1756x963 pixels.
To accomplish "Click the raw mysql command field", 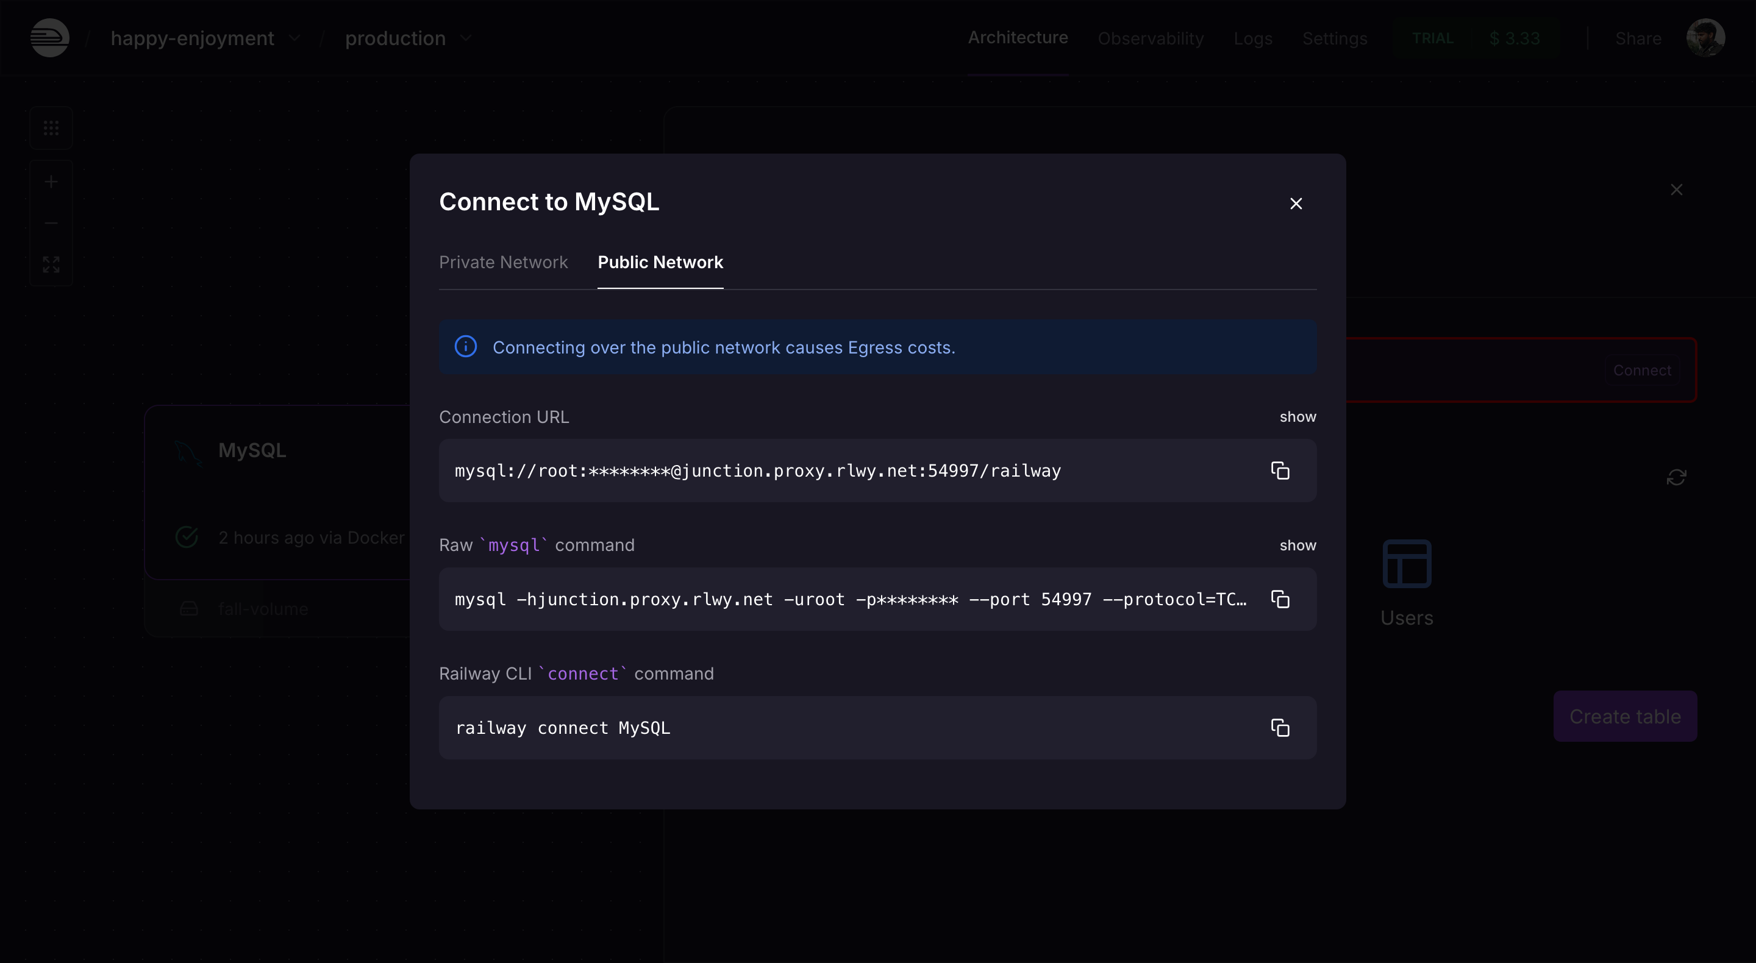I will click(877, 599).
